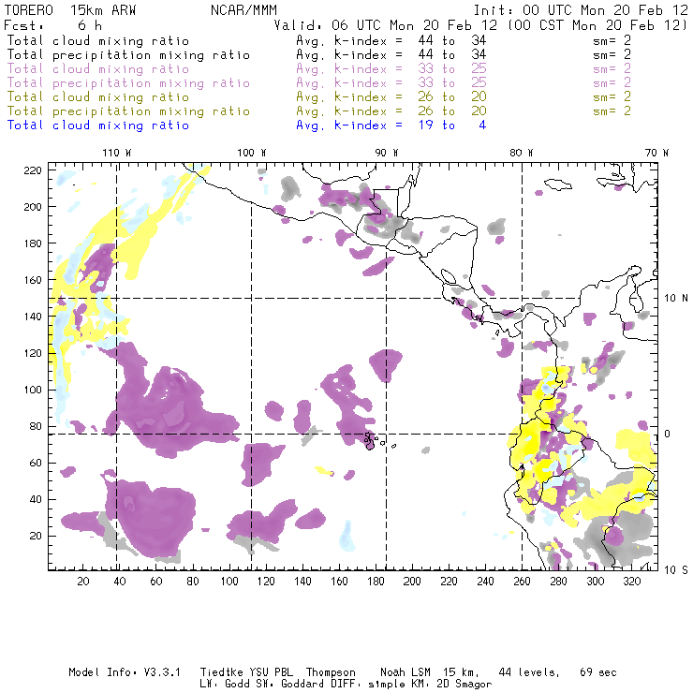Select the purple "Total precipitation mixing ratio" legend entry

pos(128,83)
